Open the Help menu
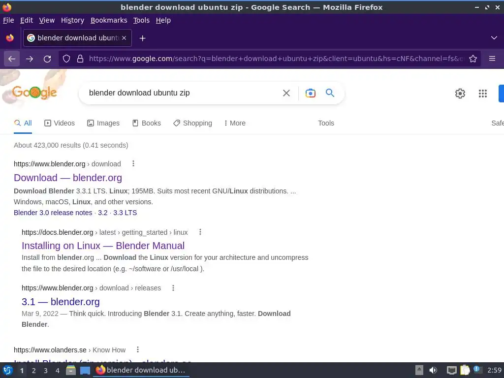Viewport: 504px width, 378px height. point(163,20)
